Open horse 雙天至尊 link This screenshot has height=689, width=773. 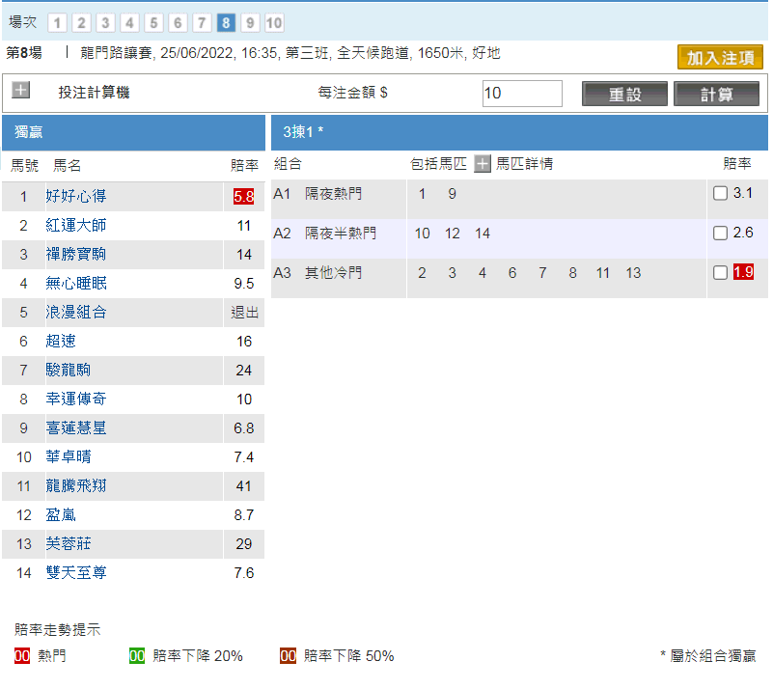76,573
